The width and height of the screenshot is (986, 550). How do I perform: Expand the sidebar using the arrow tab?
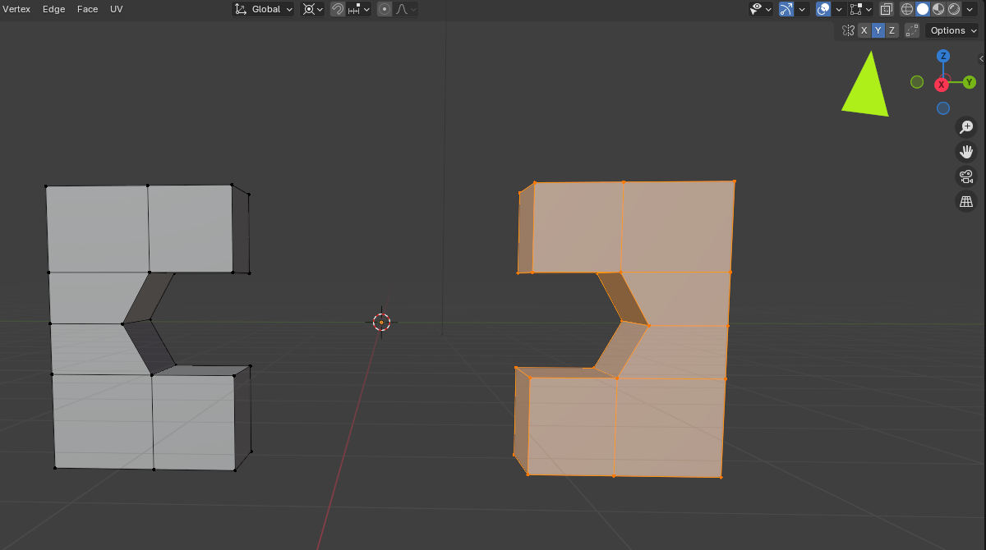pyautogui.click(x=981, y=58)
